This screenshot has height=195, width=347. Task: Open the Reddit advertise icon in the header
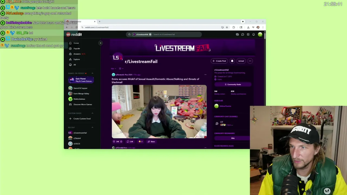point(237,34)
